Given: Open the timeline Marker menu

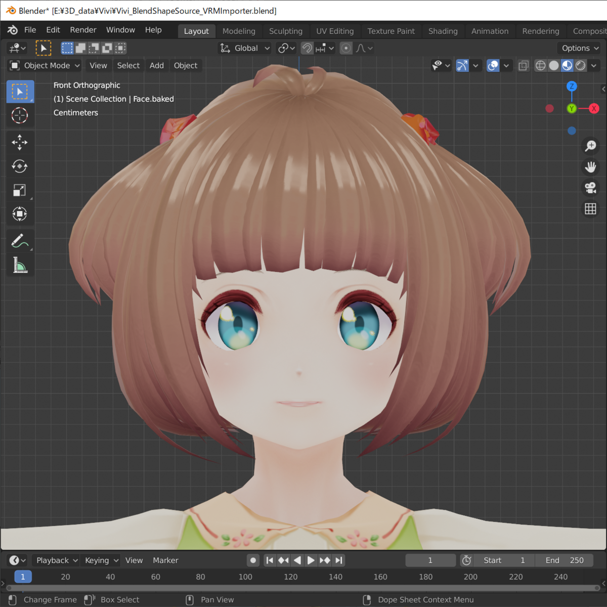Looking at the screenshot, I should 165,560.
